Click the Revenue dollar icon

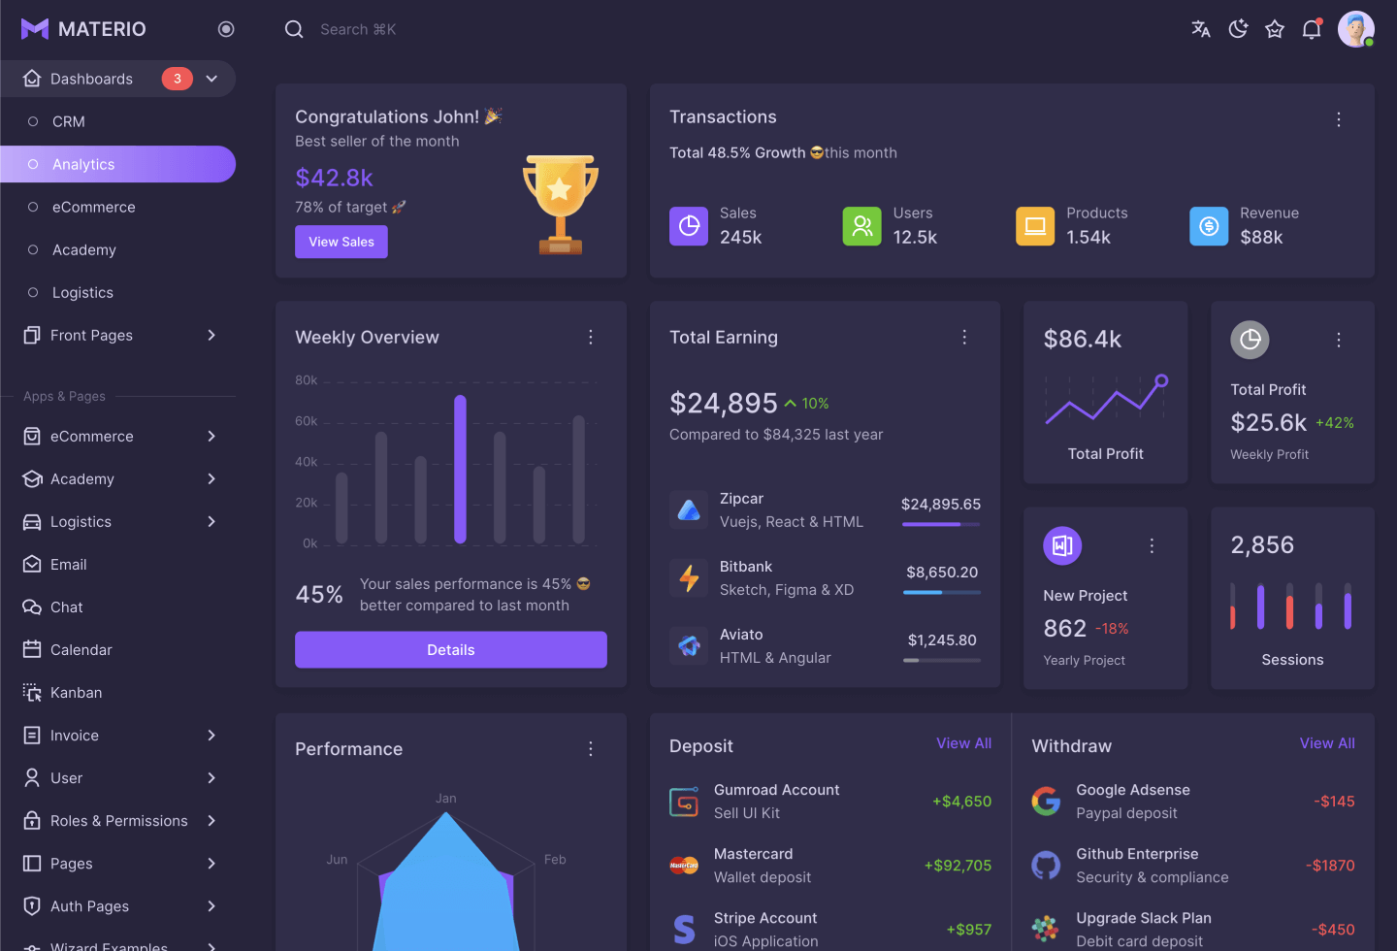[x=1209, y=226]
